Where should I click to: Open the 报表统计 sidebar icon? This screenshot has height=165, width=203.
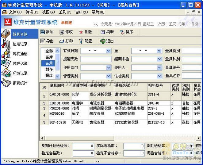coord(6,83)
